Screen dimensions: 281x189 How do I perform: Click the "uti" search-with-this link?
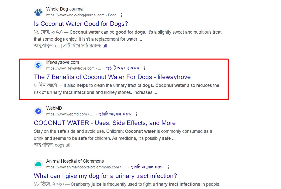[x=105, y=46]
